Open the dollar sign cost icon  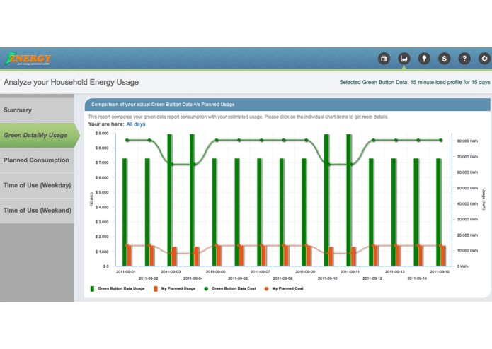pyautogui.click(x=444, y=59)
